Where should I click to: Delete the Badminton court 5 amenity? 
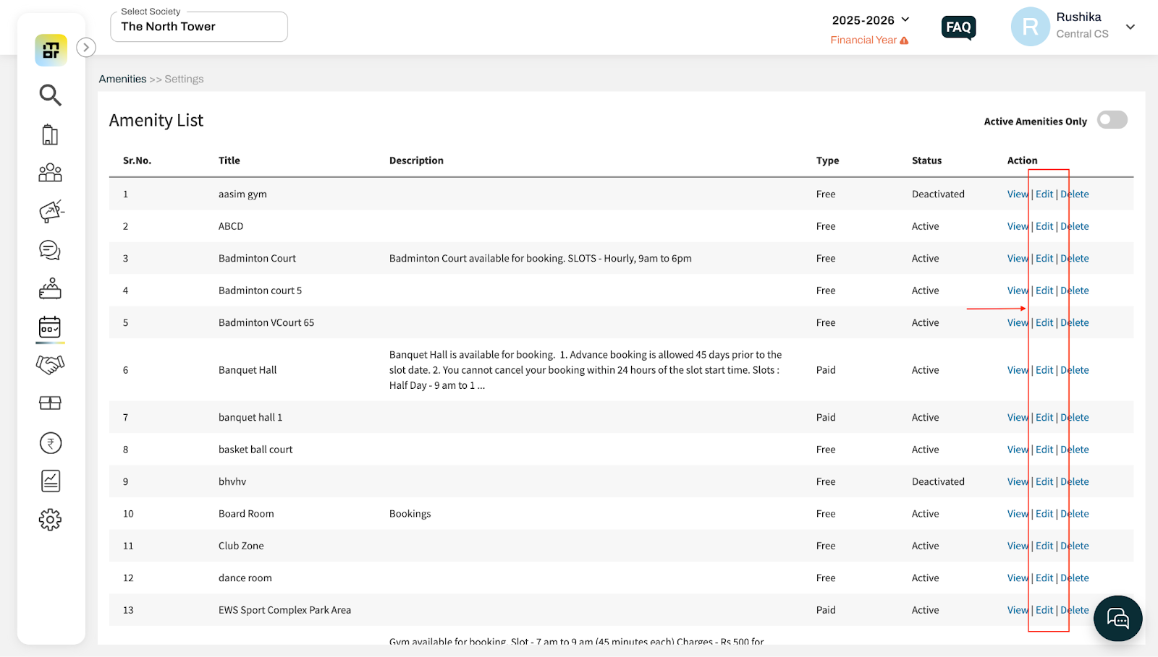point(1075,291)
